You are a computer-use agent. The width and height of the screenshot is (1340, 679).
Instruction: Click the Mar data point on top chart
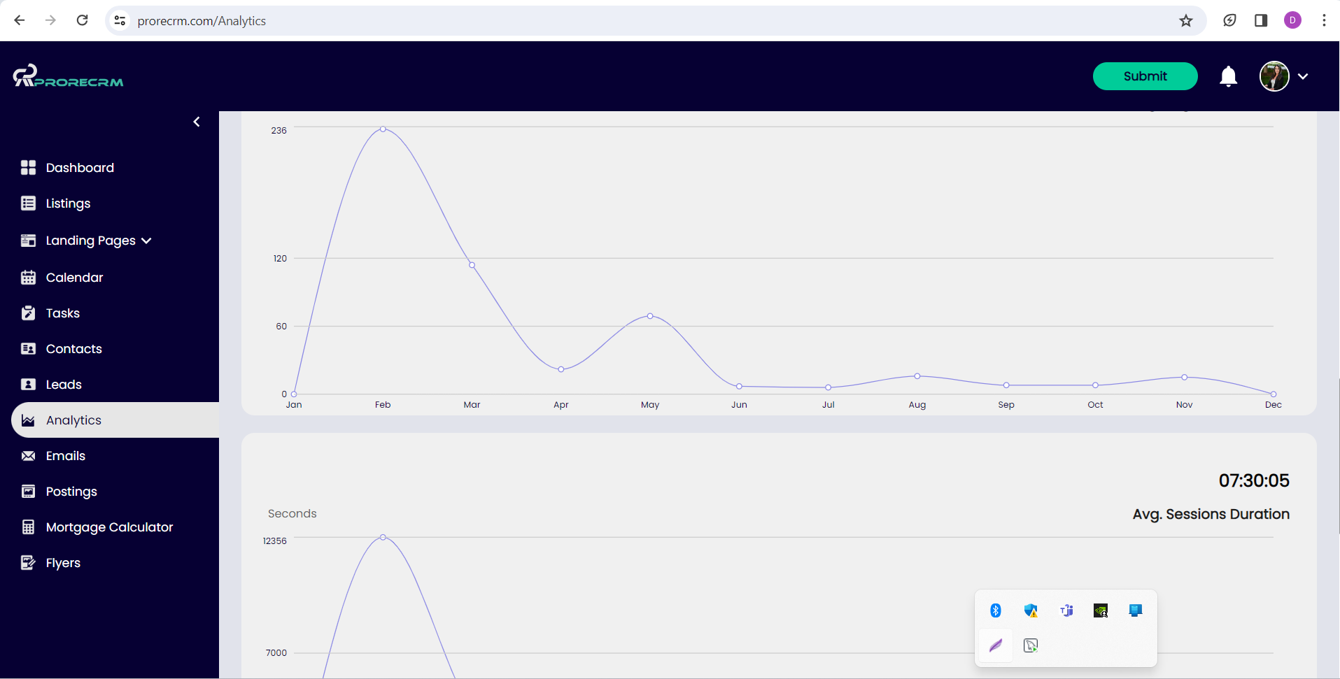[x=472, y=265]
